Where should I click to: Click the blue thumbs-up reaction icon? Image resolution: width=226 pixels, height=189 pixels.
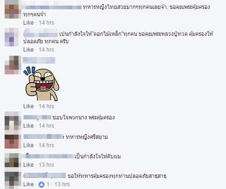click(41, 184)
